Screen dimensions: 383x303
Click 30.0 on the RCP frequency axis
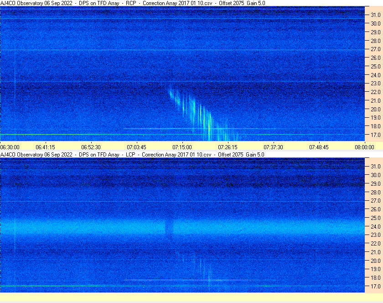[376, 23]
